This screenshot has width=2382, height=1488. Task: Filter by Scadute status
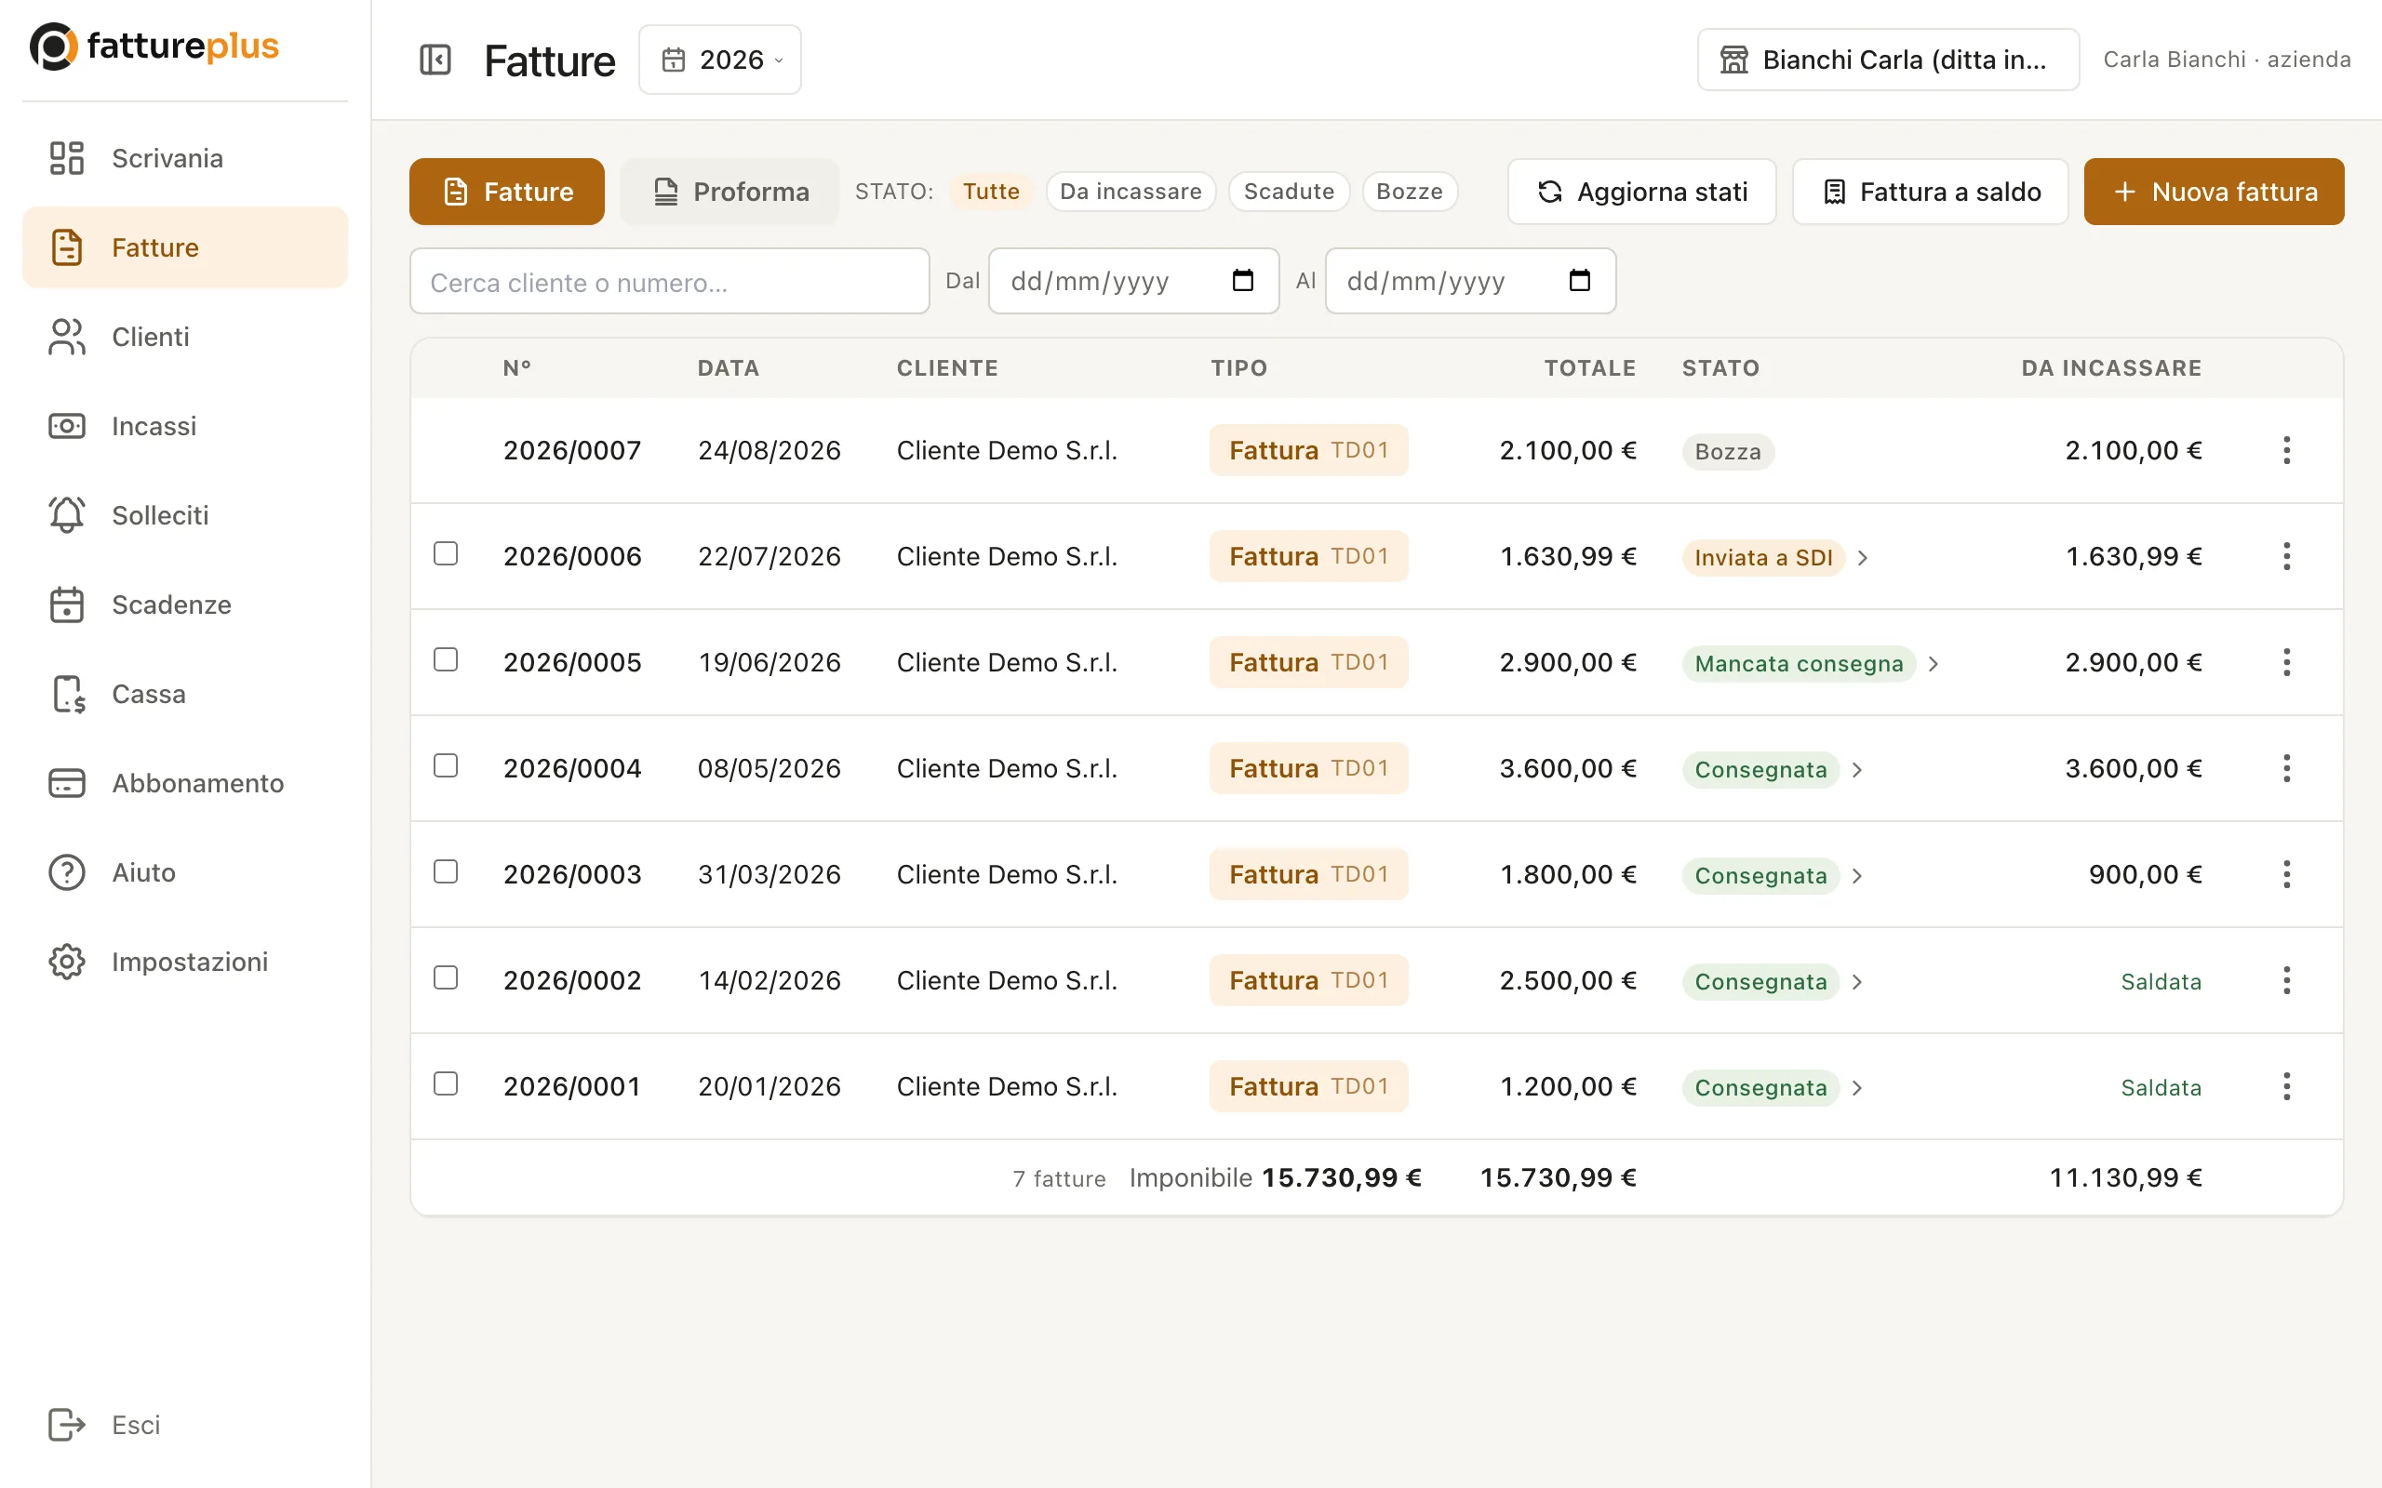pyautogui.click(x=1289, y=192)
